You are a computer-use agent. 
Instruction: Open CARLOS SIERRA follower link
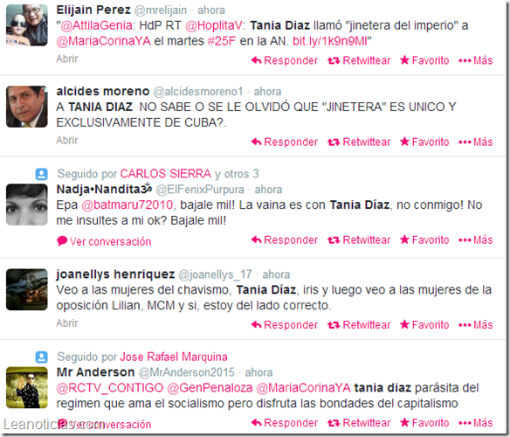[x=166, y=174]
